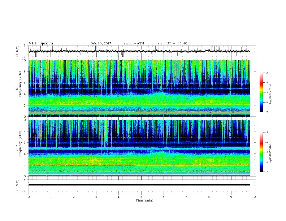The height and width of the screenshot is (221, 286).
Task: Click the 'VLF Spectra' title text
Action: 41,43
